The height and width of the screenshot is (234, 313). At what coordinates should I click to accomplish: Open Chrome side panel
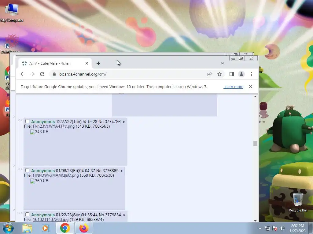click(x=232, y=74)
